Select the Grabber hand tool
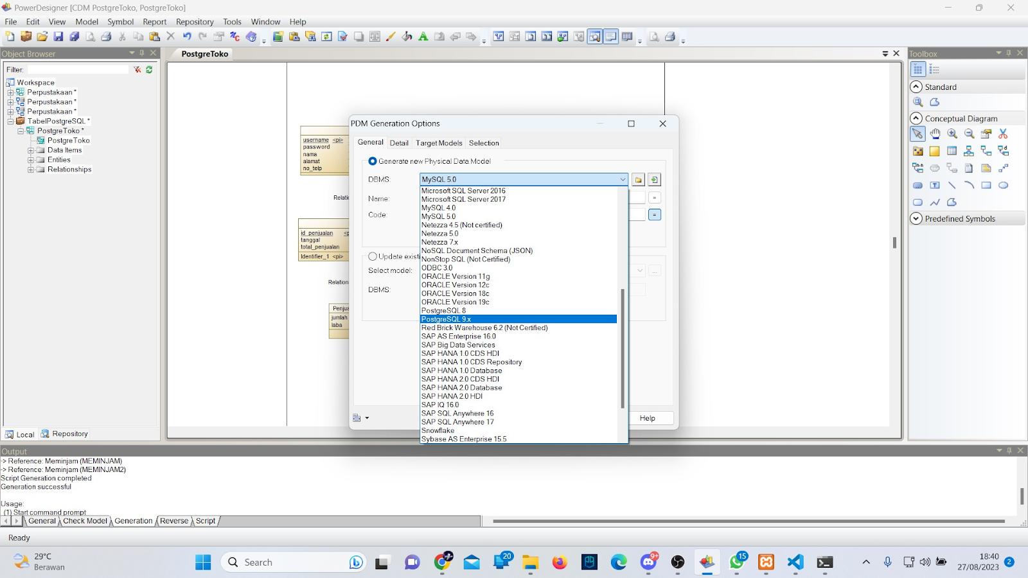Viewport: 1028px width, 578px height. pyautogui.click(x=935, y=134)
